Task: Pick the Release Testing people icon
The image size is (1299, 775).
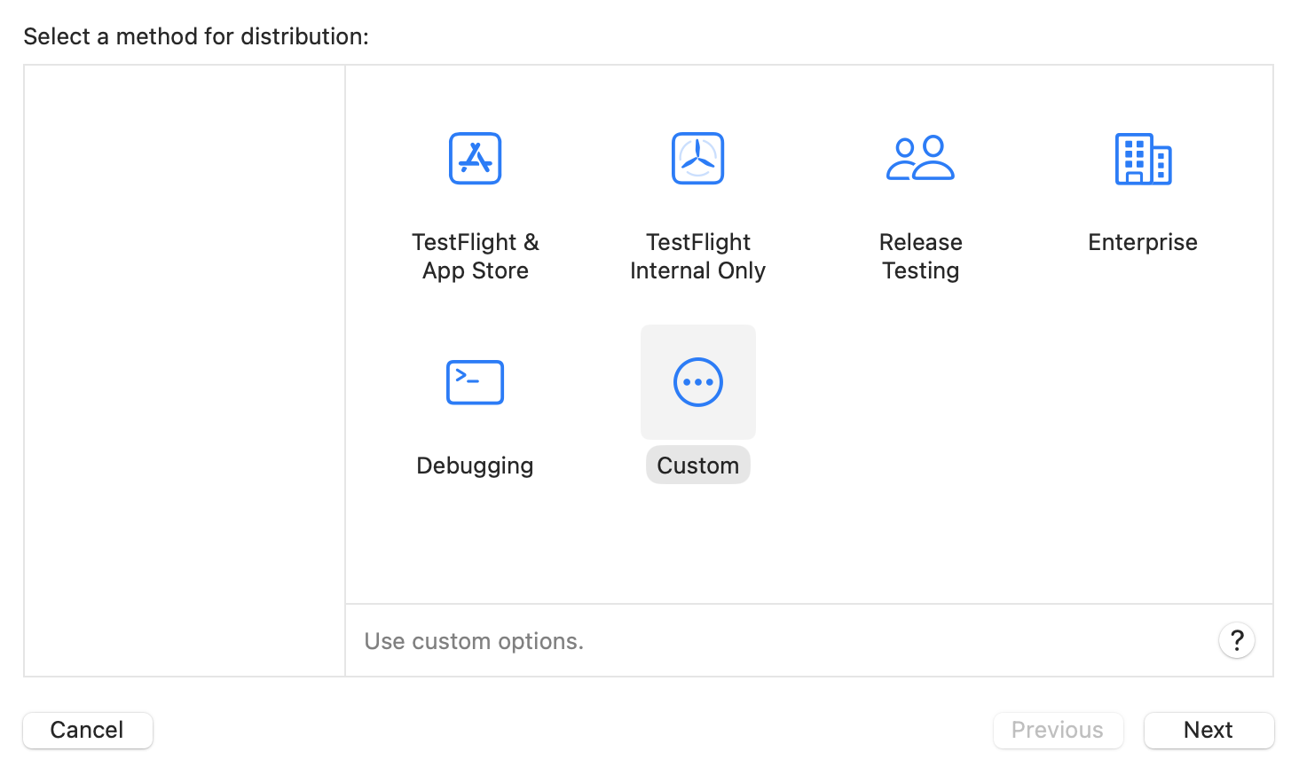Action: [920, 159]
